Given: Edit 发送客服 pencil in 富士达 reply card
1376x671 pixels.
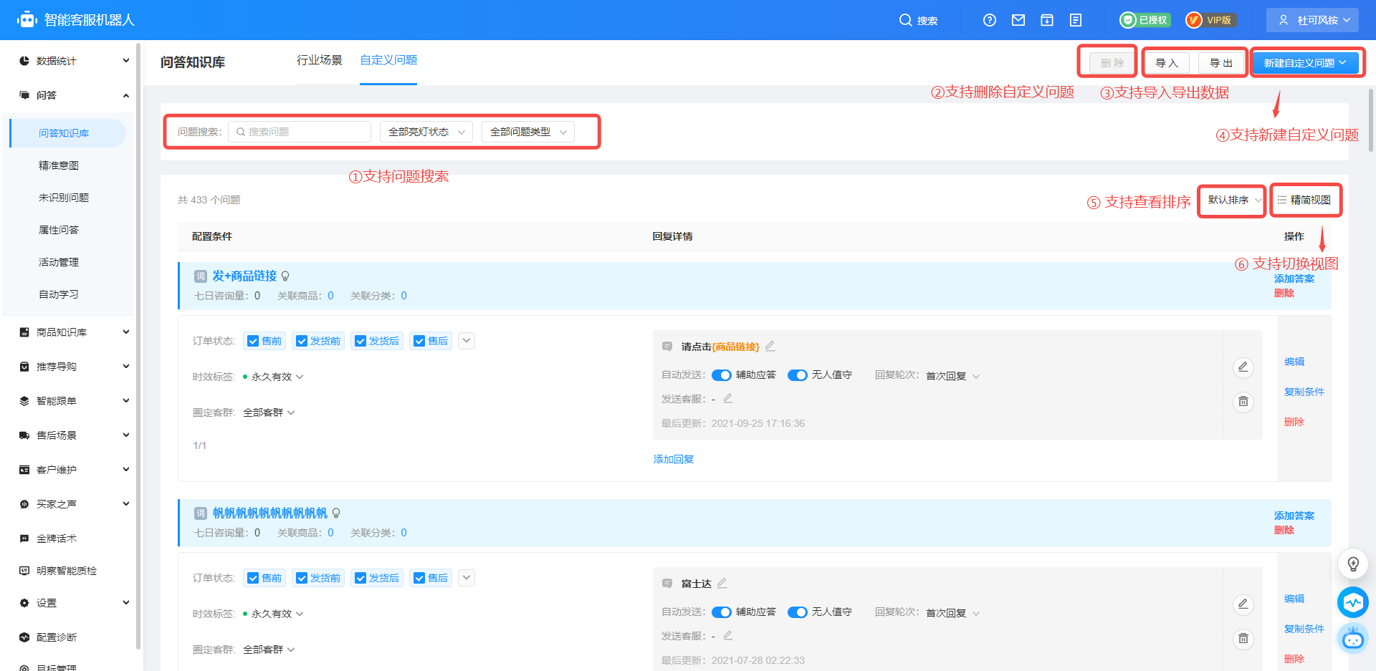Looking at the screenshot, I should tap(728, 635).
